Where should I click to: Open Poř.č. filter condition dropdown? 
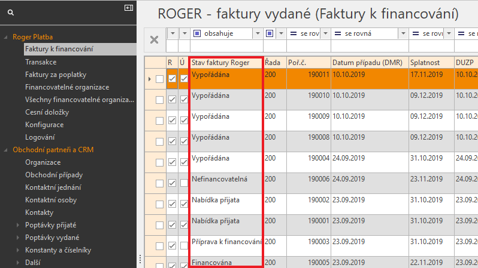(x=325, y=33)
